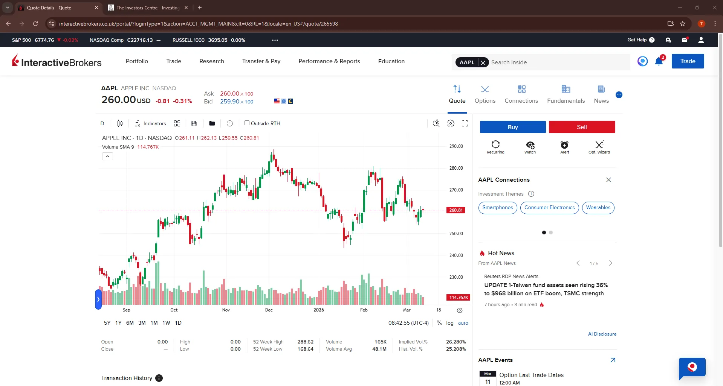Show Investment Themes info tooltip

point(531,194)
